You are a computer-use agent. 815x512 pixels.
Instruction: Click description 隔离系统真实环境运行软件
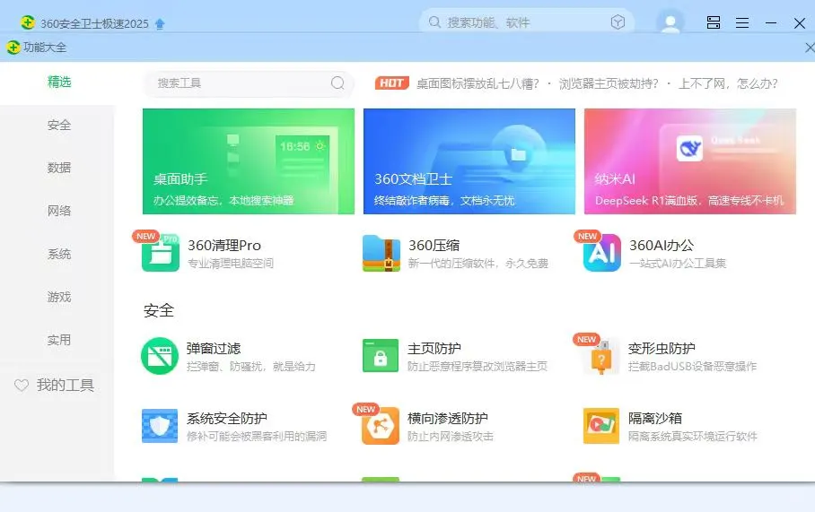(692, 436)
